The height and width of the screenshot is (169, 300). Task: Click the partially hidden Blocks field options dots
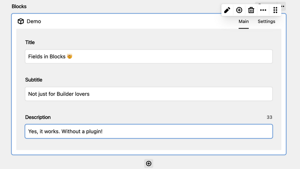pos(283,6)
